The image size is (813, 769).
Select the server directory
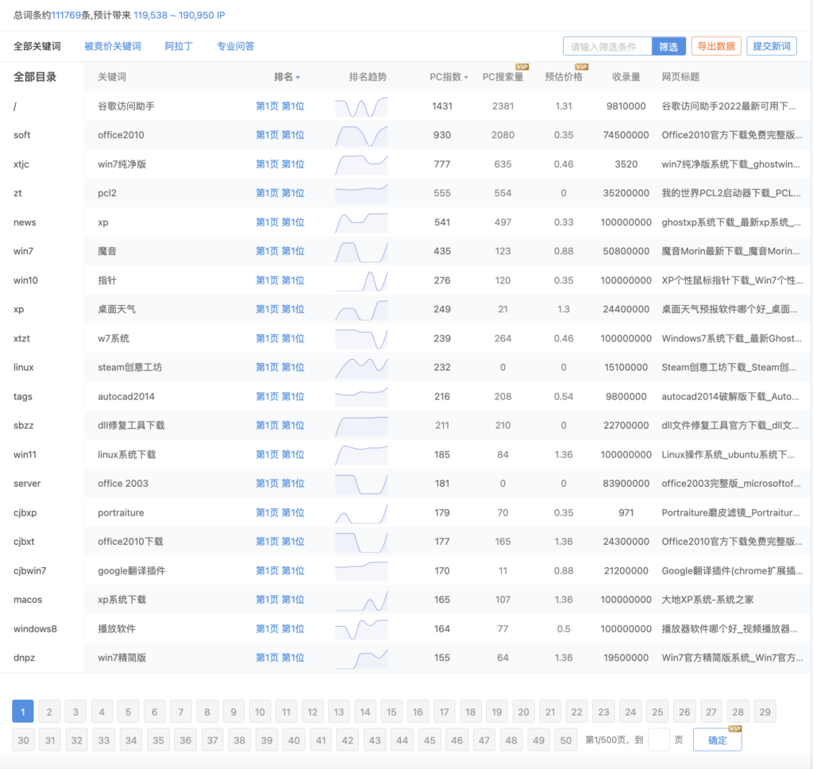pyautogui.click(x=27, y=484)
